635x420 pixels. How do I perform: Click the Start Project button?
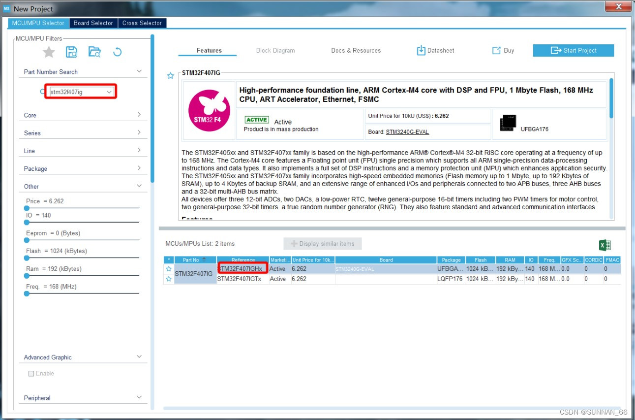574,50
